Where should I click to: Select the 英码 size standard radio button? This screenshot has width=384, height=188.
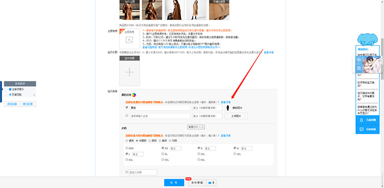point(150,141)
